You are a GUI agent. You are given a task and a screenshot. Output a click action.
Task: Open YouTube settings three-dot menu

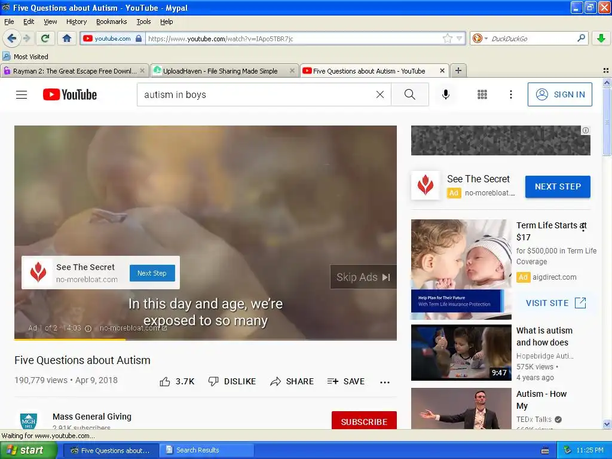(510, 94)
